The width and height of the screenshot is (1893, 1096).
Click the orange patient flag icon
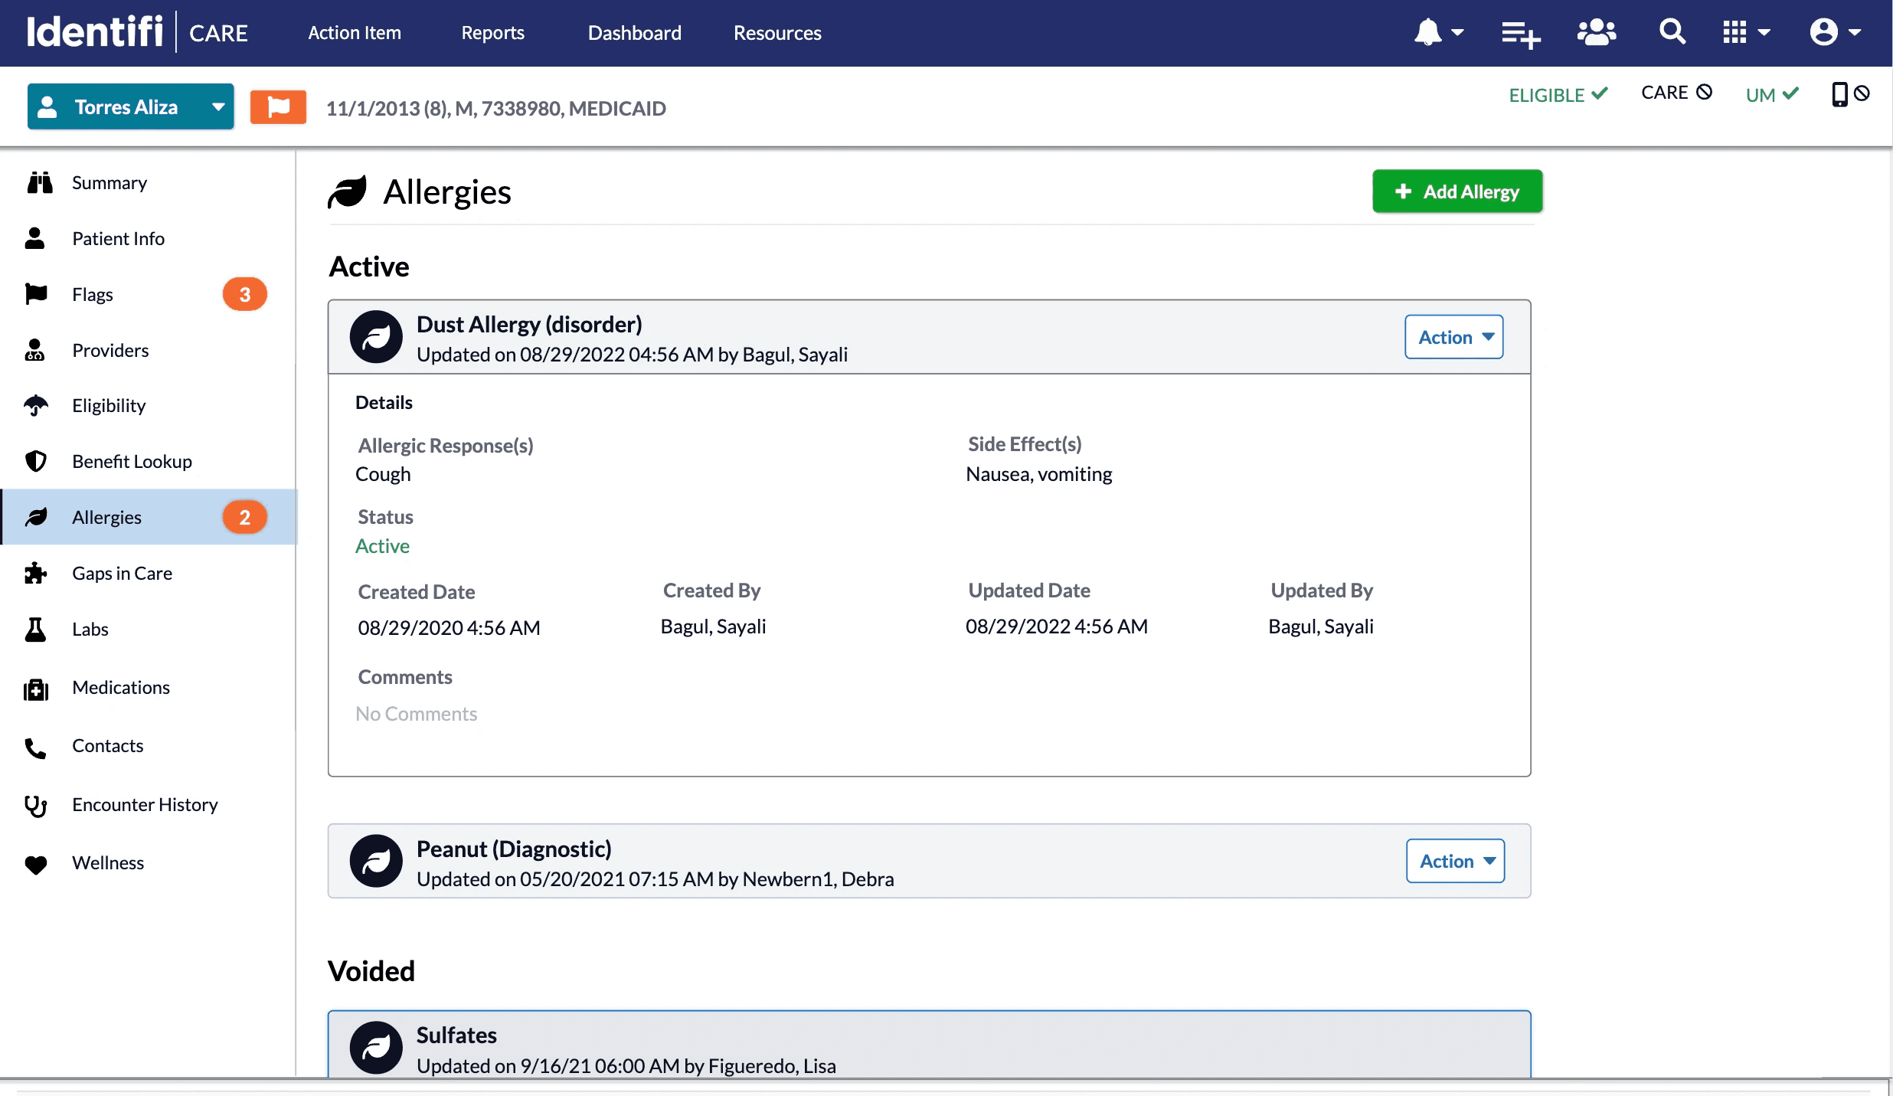point(278,107)
